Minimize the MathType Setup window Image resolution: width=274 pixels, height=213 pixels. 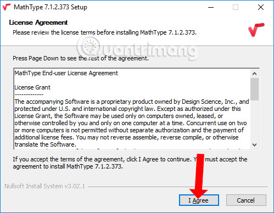tap(211, 7)
